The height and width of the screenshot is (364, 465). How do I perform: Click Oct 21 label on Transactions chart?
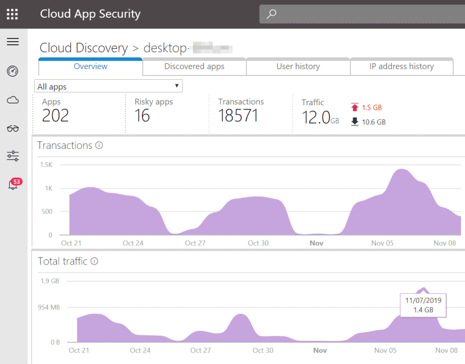71,243
